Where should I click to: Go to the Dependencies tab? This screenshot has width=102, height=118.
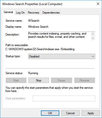point(51,13)
